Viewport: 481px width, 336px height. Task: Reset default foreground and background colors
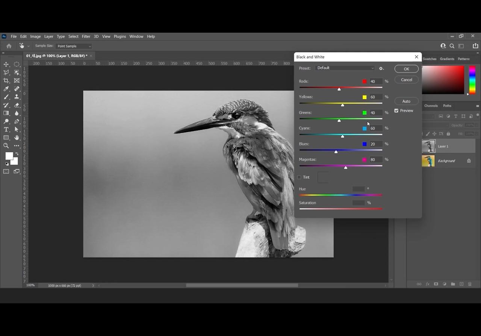pyautogui.click(x=7, y=164)
